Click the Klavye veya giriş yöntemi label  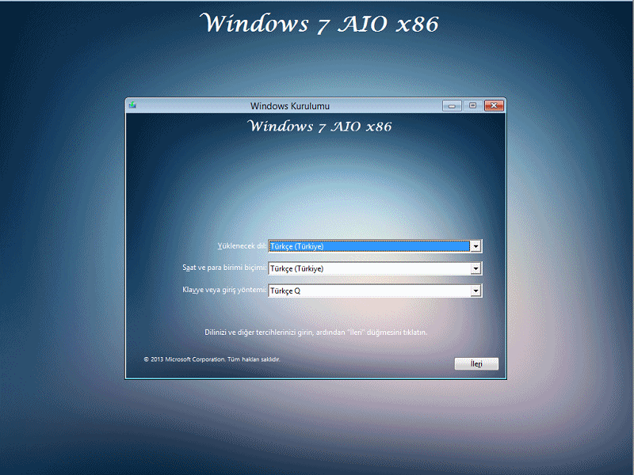tap(224, 290)
